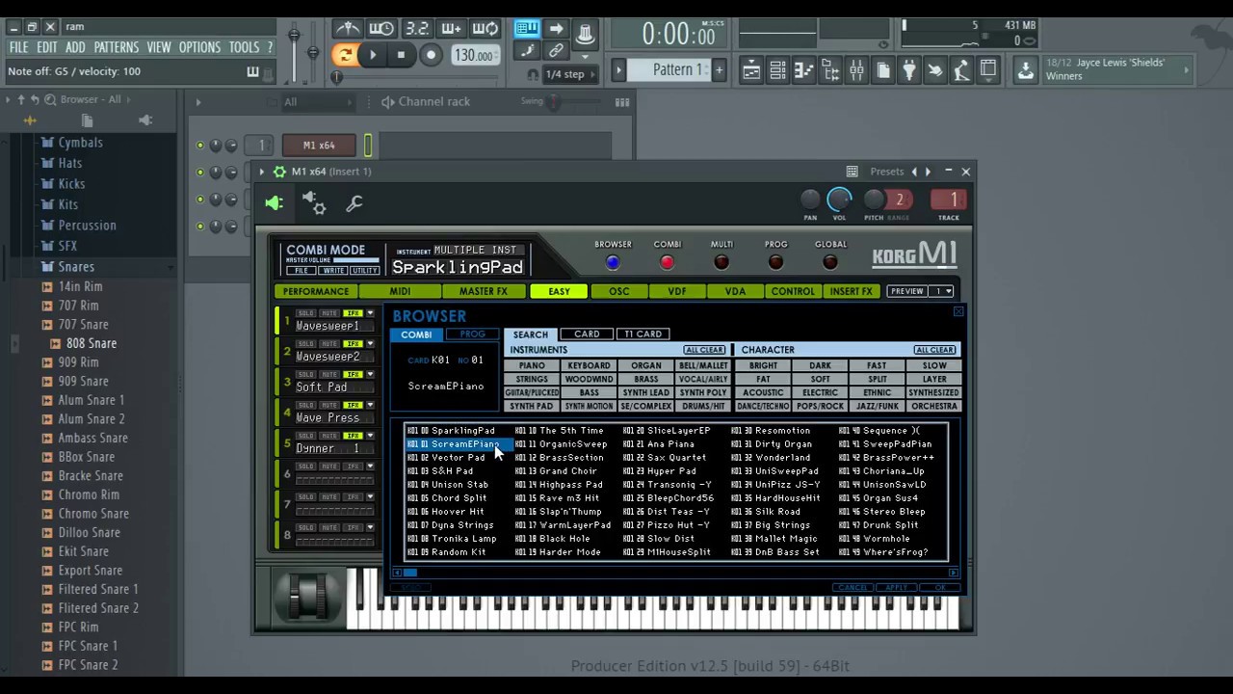Screen dimensions: 1233x694
Task: Click the countdown before recording 3.2 icon
Action: (416, 29)
